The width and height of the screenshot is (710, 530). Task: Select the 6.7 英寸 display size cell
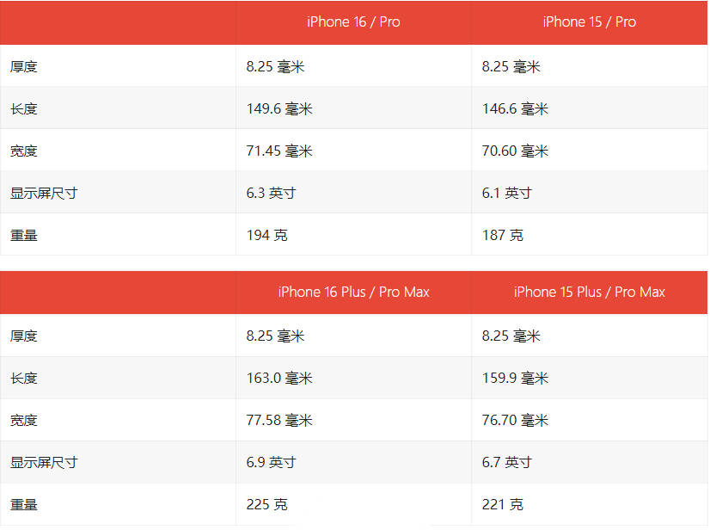506,463
